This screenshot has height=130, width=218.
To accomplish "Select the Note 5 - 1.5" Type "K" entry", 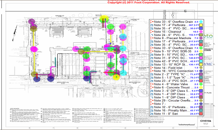I will point(177,78).
